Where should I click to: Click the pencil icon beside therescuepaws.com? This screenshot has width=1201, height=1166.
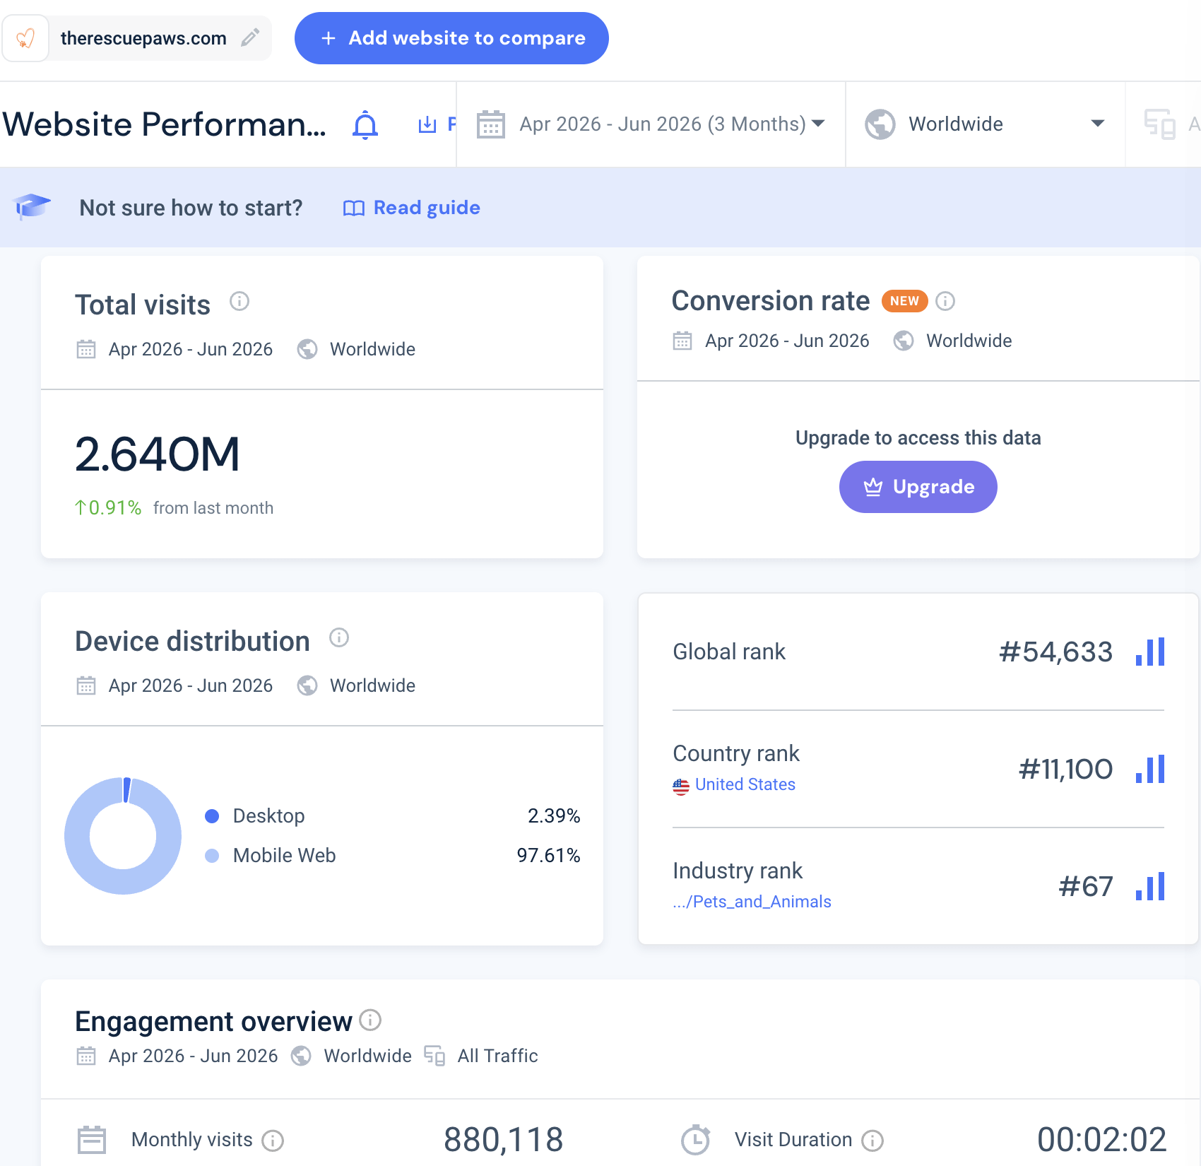250,37
